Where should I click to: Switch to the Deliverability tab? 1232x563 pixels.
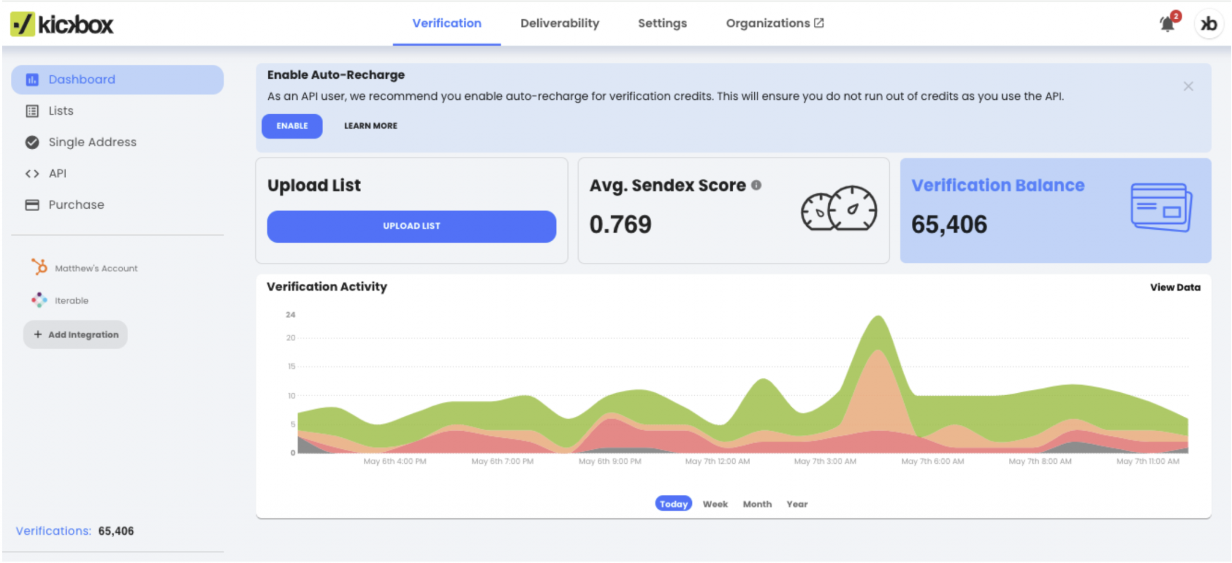[559, 23]
